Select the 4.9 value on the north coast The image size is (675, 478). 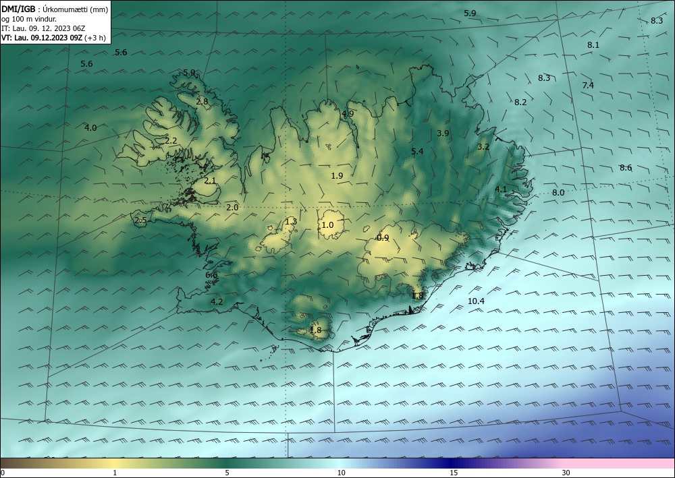tap(348, 114)
